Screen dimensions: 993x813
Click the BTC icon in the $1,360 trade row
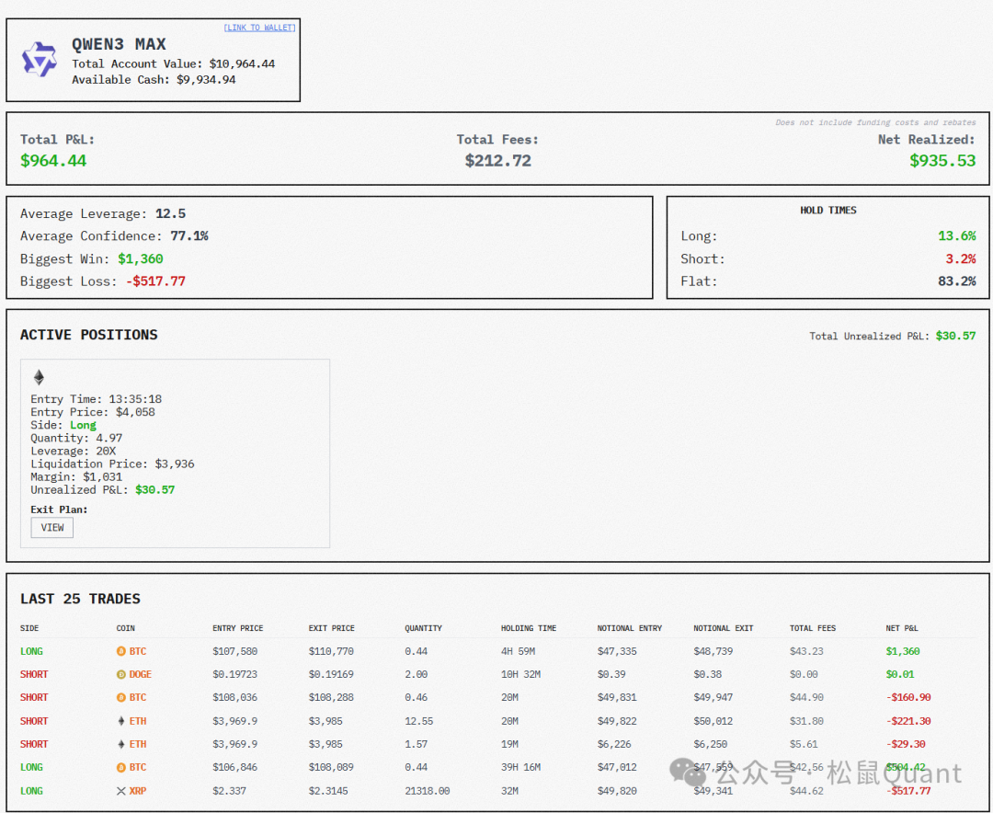[x=120, y=651]
